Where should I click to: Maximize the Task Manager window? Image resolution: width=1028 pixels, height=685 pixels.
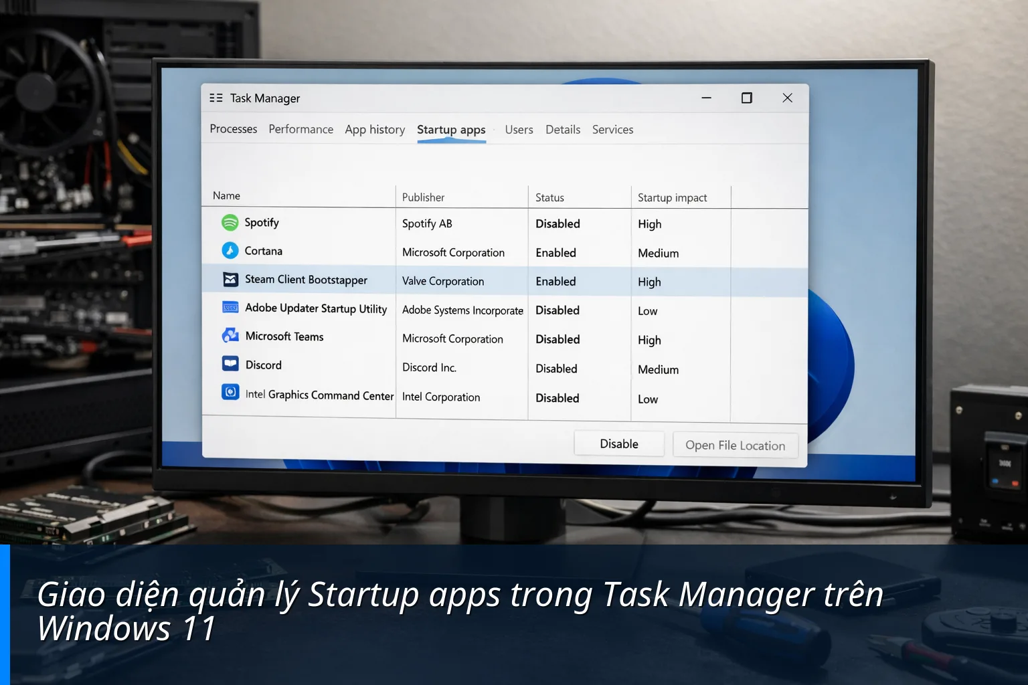[x=747, y=98]
